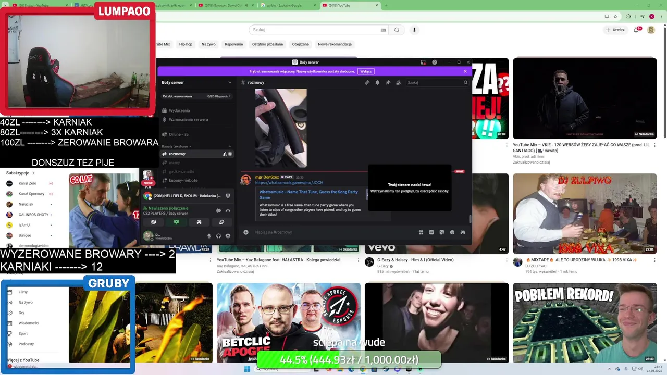Open YouTube notifications bell
The width and height of the screenshot is (667, 375).
[x=636, y=30]
